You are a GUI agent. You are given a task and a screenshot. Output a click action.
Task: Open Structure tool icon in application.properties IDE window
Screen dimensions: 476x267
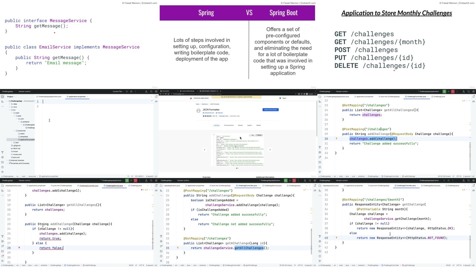2,102
